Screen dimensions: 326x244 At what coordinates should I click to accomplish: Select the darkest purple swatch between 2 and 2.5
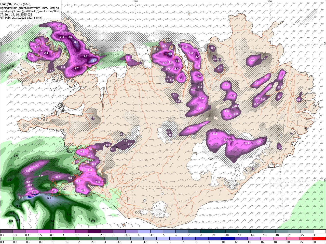pos(94,231)
